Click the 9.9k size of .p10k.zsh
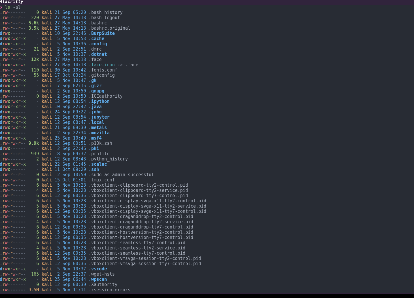 click(x=34, y=143)
